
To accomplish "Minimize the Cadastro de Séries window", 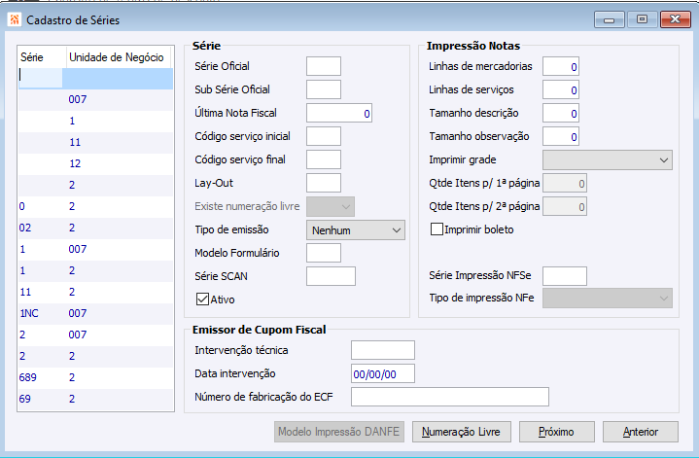I will (x=609, y=19).
